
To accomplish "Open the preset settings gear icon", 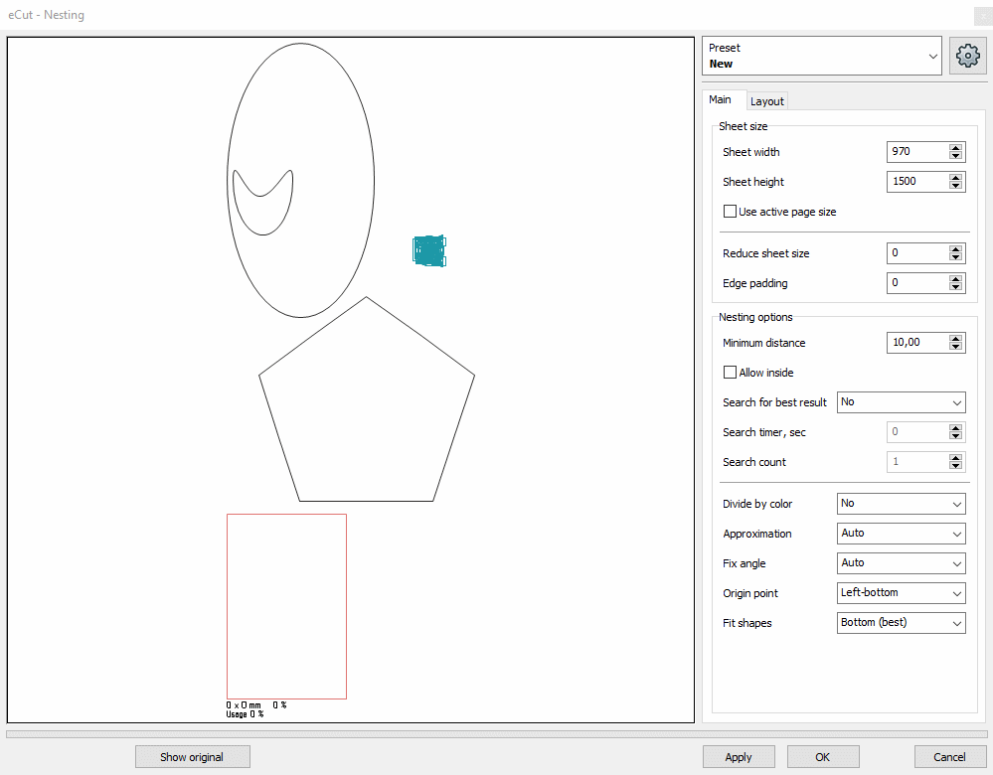I will pyautogui.click(x=967, y=57).
